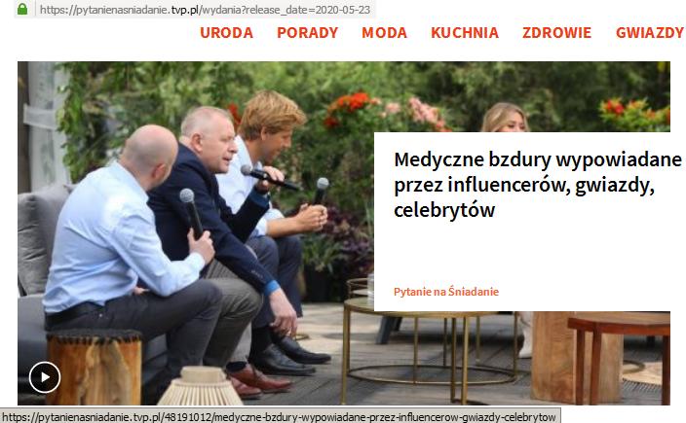Image resolution: width=686 pixels, height=423 pixels.
Task: Click the status bar link preview URL
Action: (x=279, y=417)
